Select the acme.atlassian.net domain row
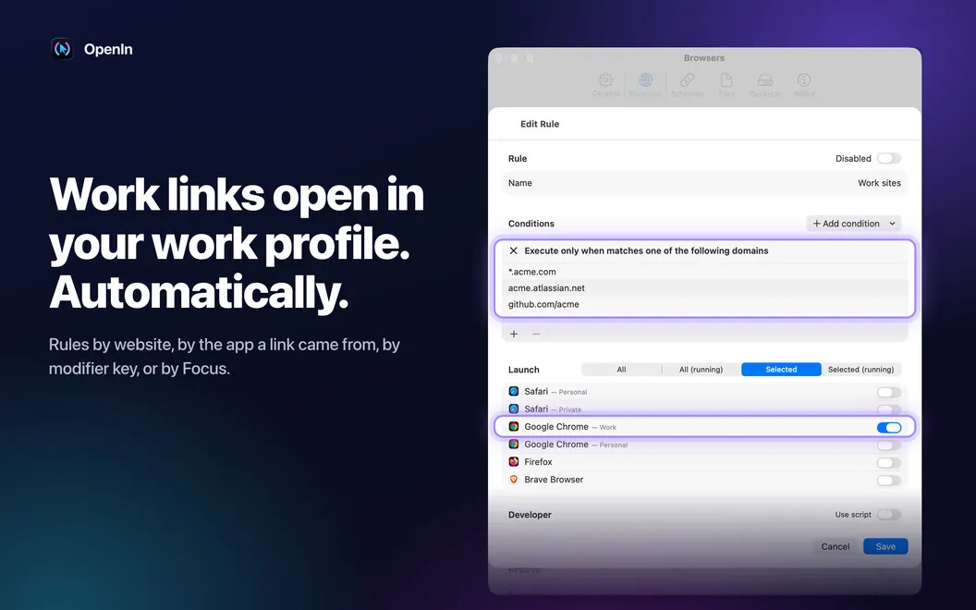 coord(704,288)
